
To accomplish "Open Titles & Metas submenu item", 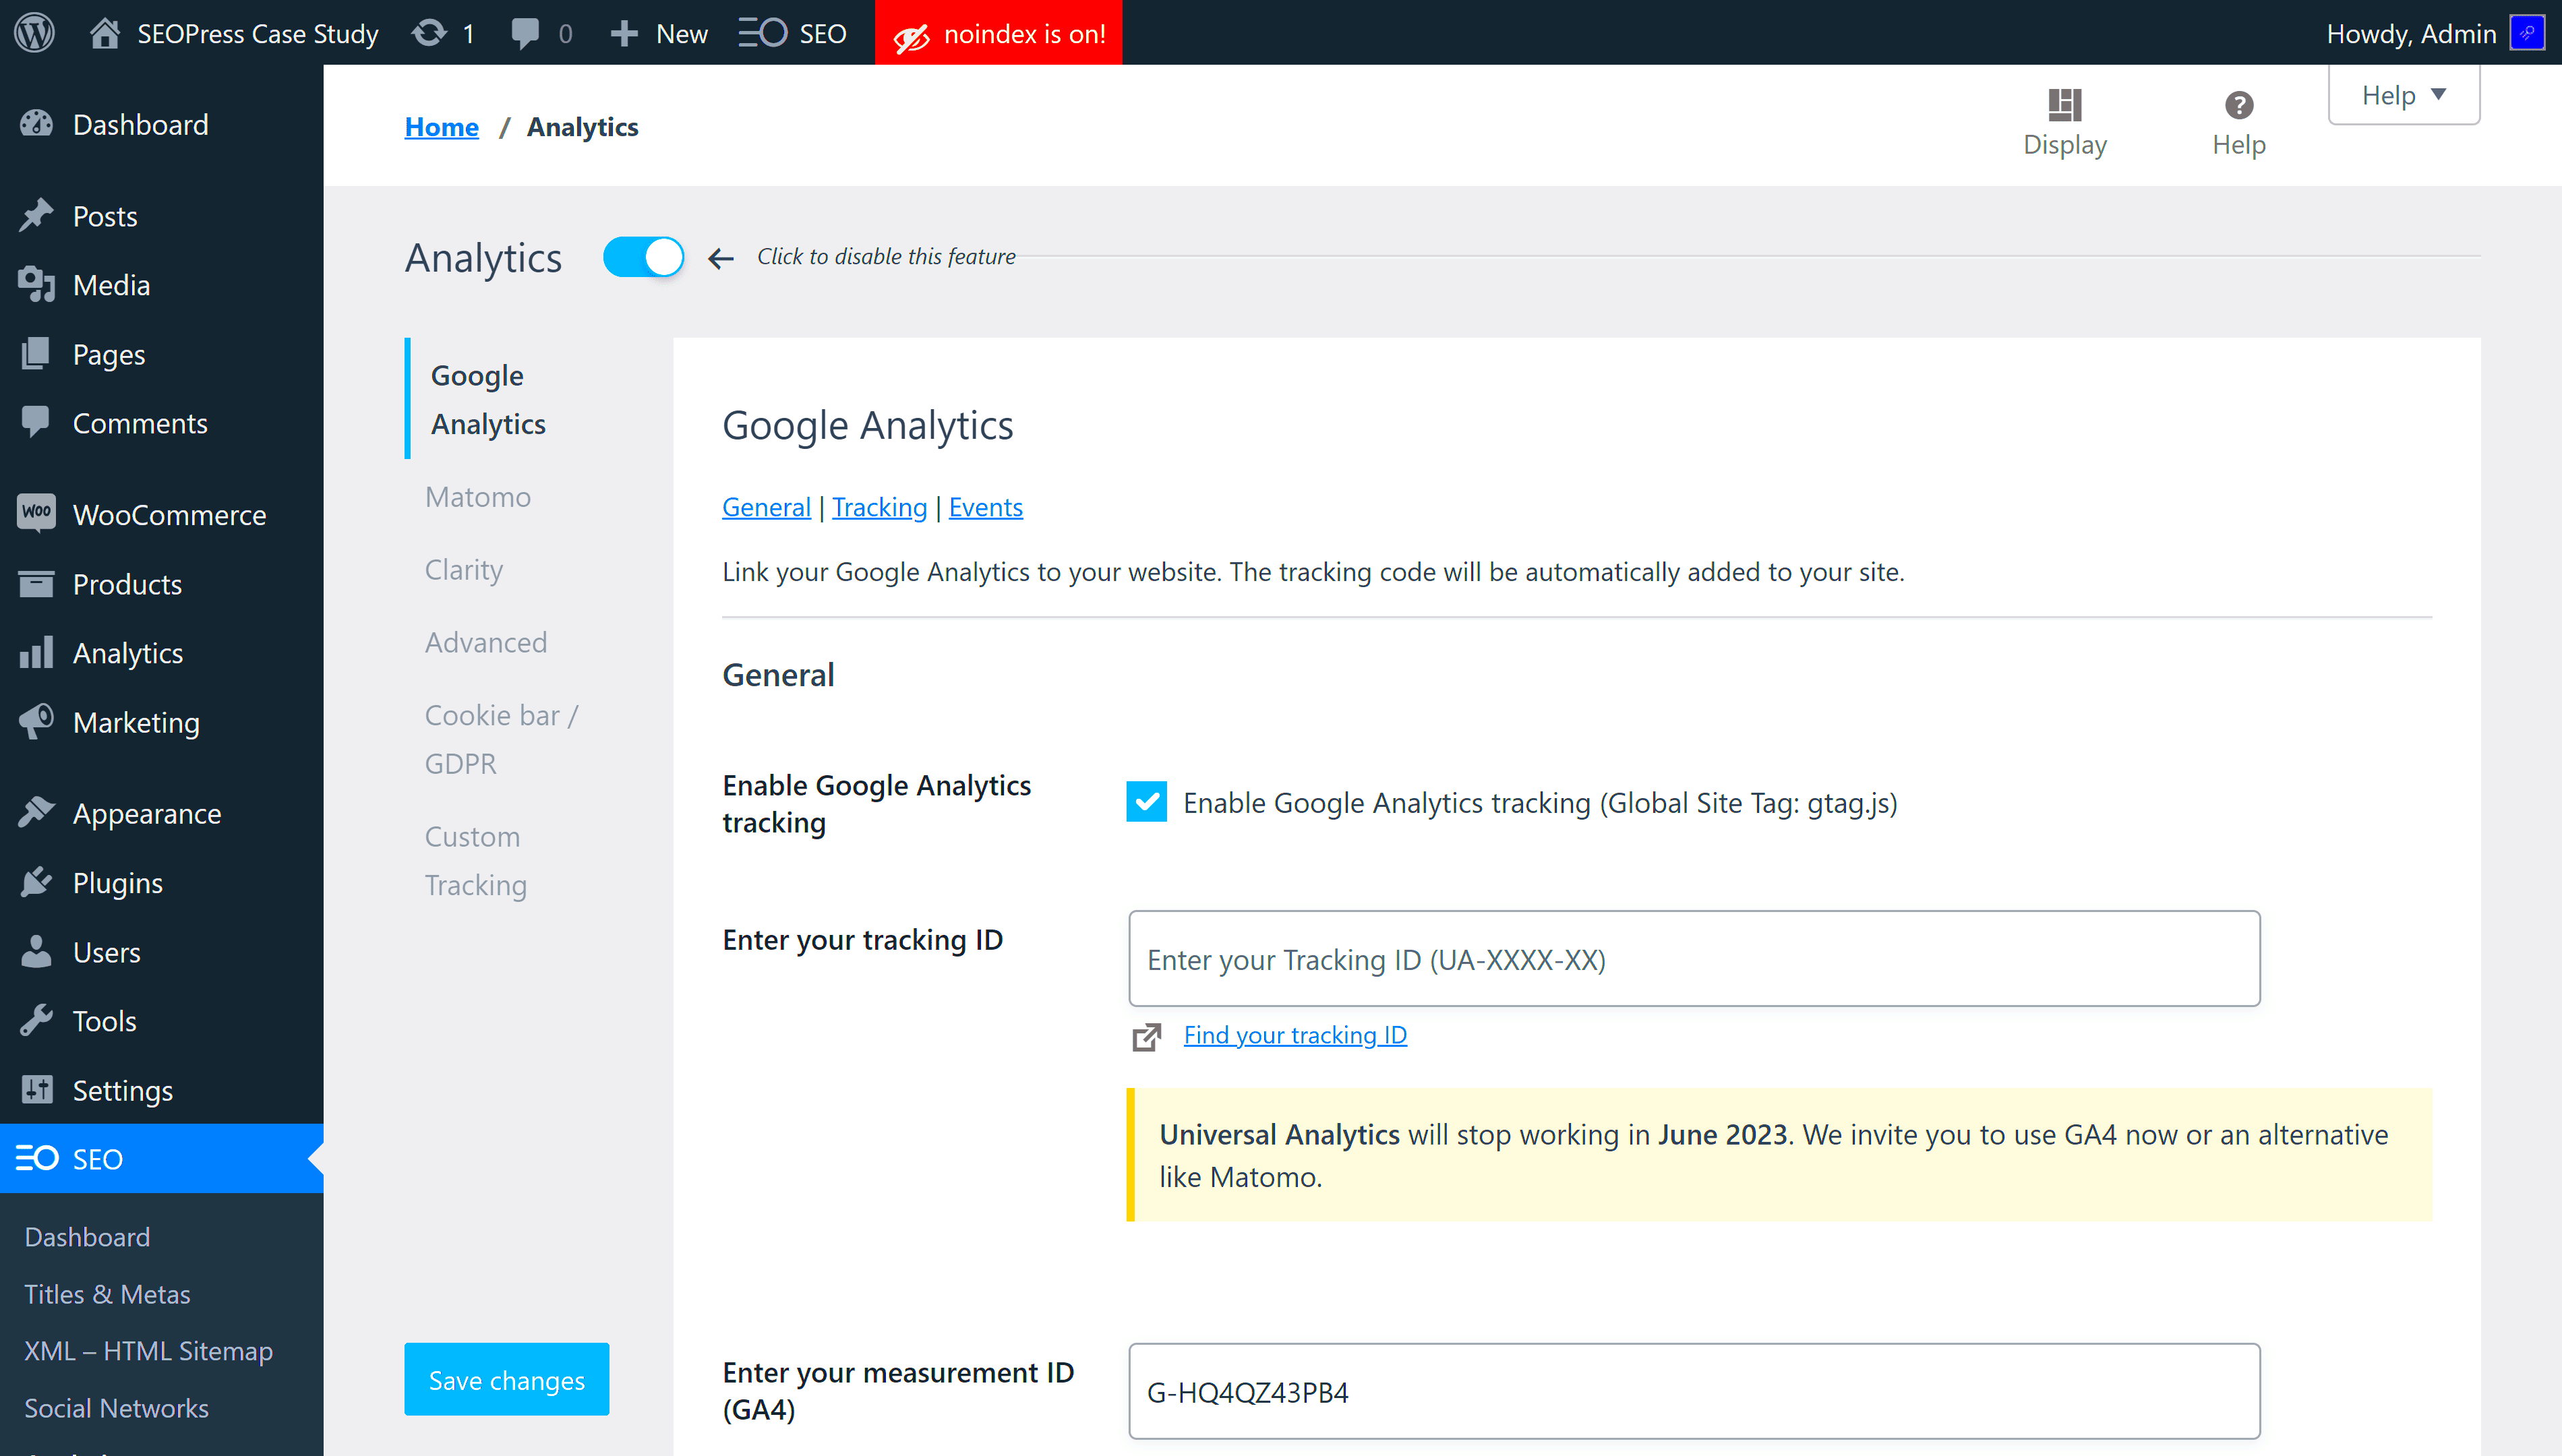I will click(x=107, y=1294).
